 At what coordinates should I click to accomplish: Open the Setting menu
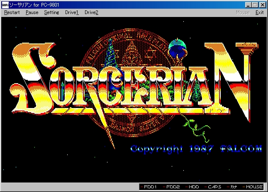[x=51, y=12]
